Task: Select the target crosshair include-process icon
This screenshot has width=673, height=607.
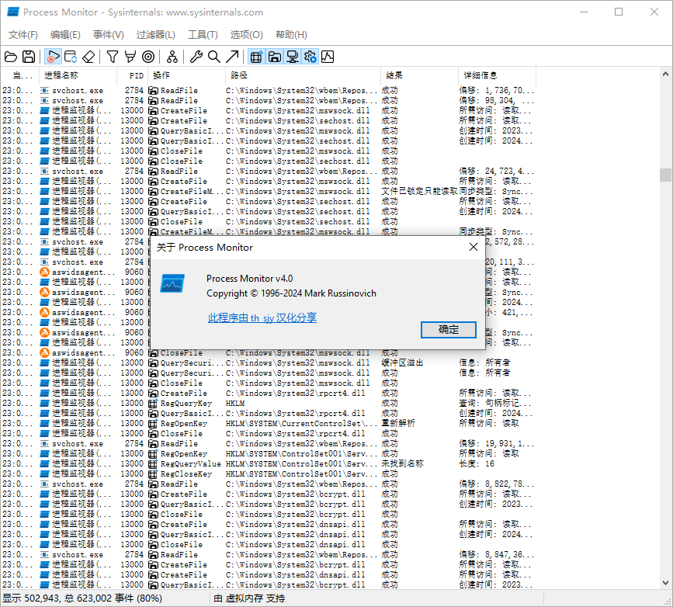Action: (148, 57)
